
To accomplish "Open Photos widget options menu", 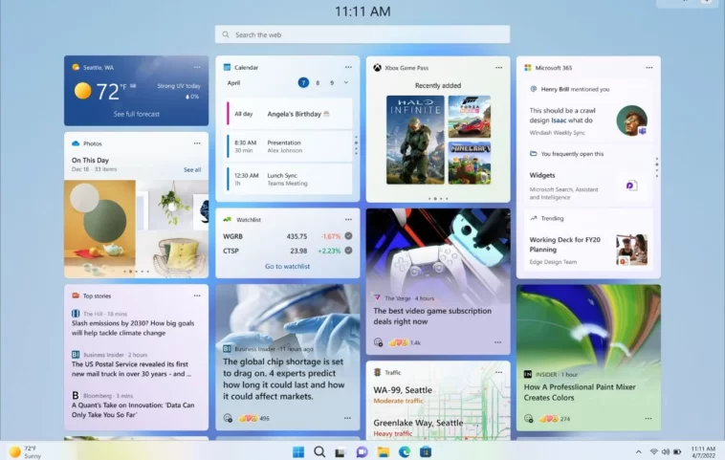I will pos(197,143).
